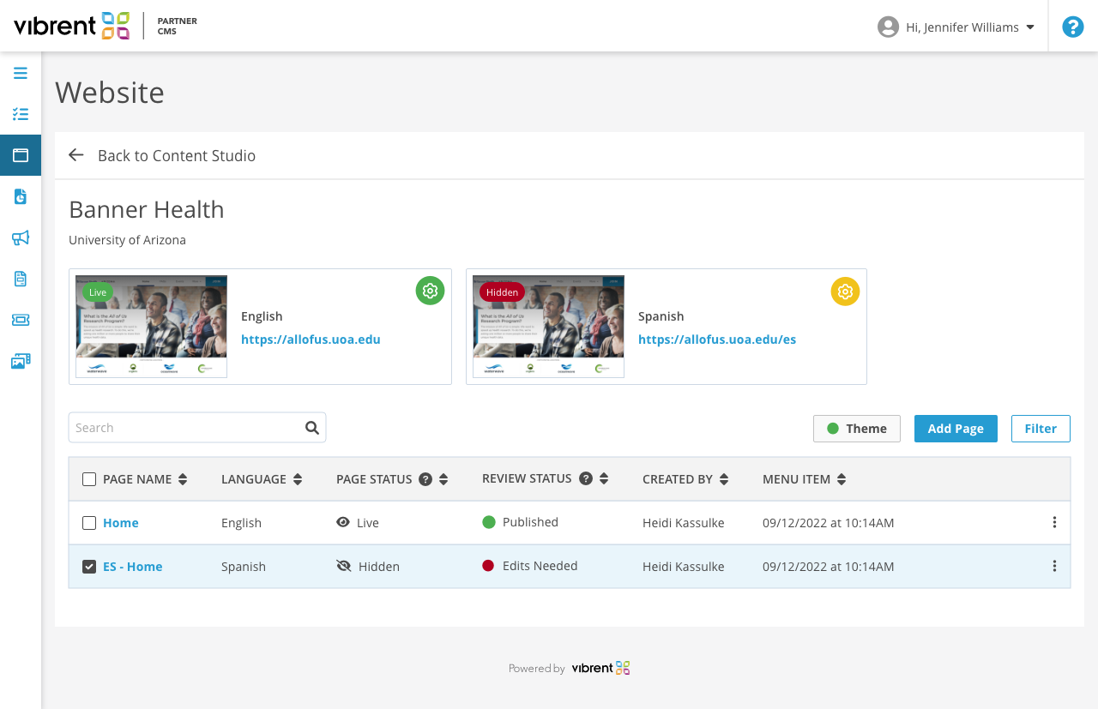The height and width of the screenshot is (709, 1098).
Task: Click the blue help question mark icon
Action: pyautogui.click(x=1073, y=27)
